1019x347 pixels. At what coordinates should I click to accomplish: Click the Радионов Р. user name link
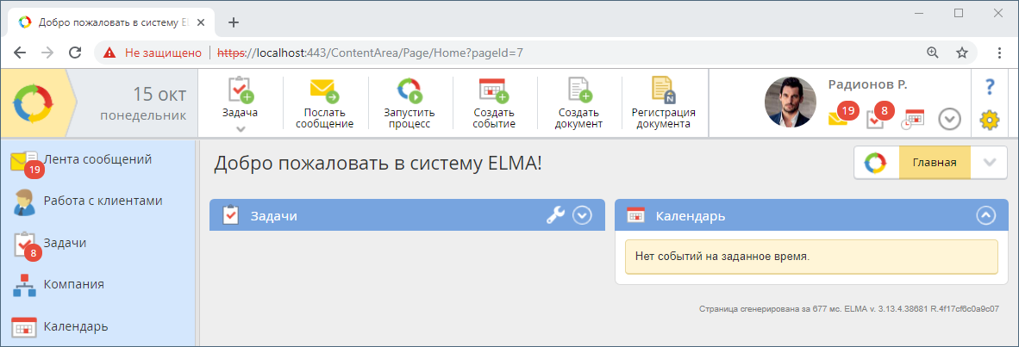(867, 84)
